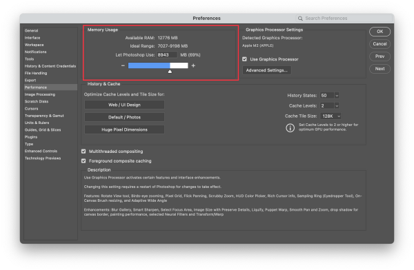
Task: Select Guides, Grid & Slices category
Action: tap(43, 129)
